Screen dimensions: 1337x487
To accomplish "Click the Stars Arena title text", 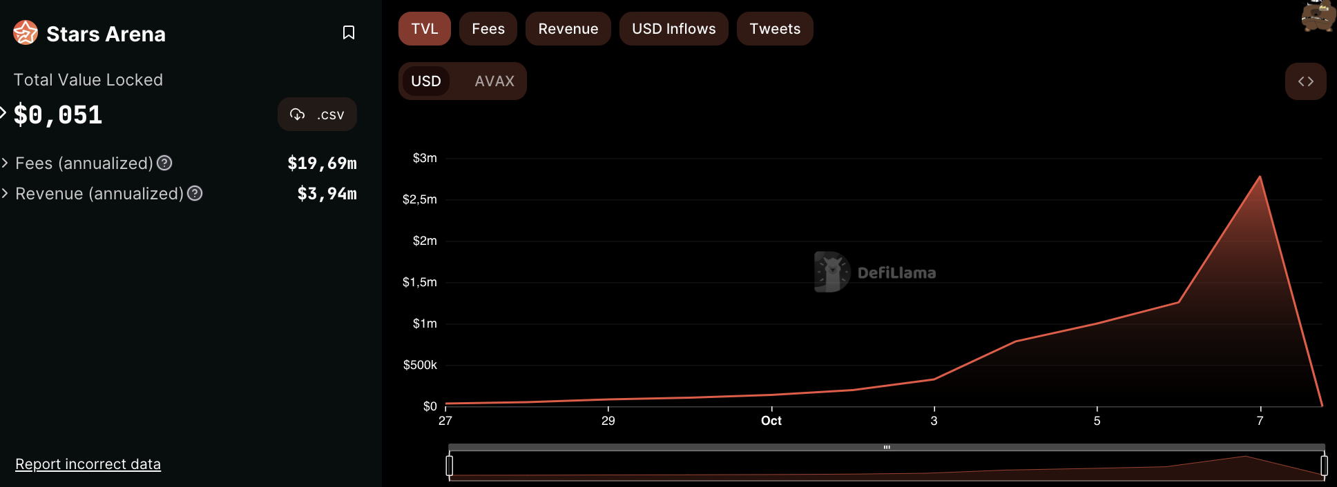I will (x=106, y=34).
